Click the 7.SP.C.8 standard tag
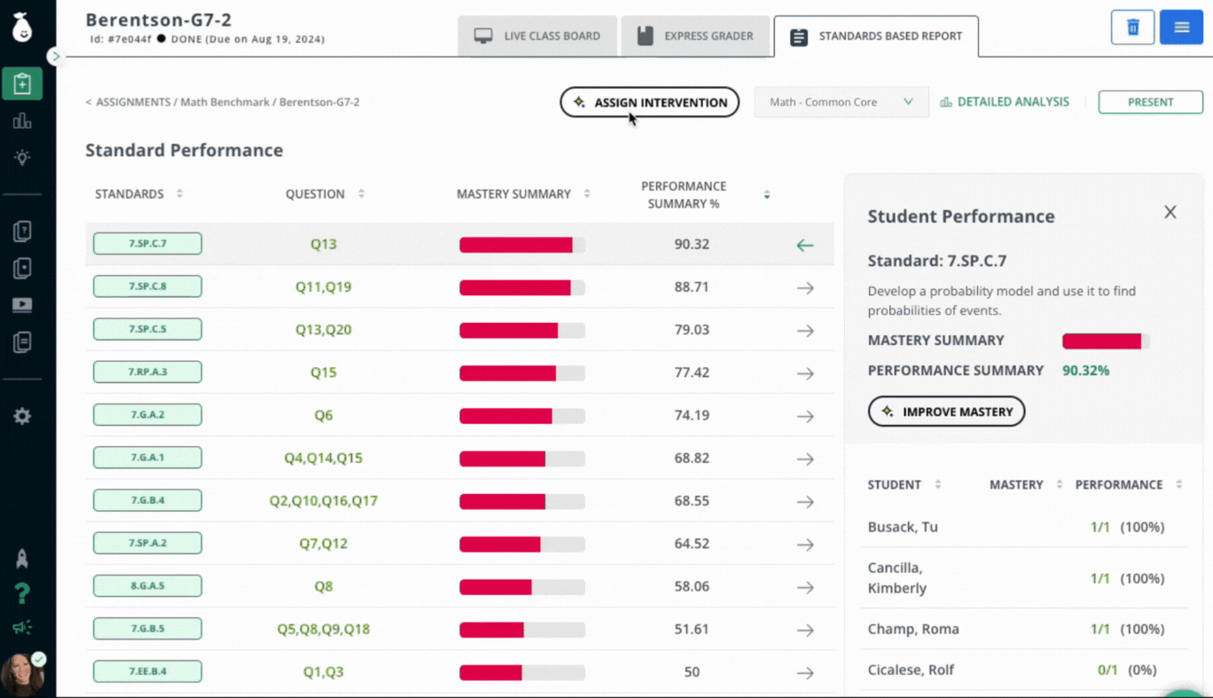 (147, 286)
